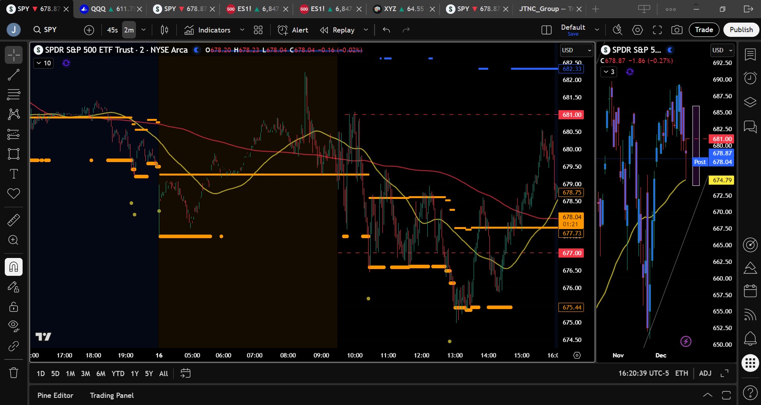Undo the last chart action
The image size is (761, 405).
pos(386,30)
